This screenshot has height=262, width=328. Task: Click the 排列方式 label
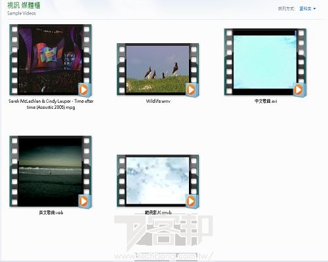click(x=287, y=9)
